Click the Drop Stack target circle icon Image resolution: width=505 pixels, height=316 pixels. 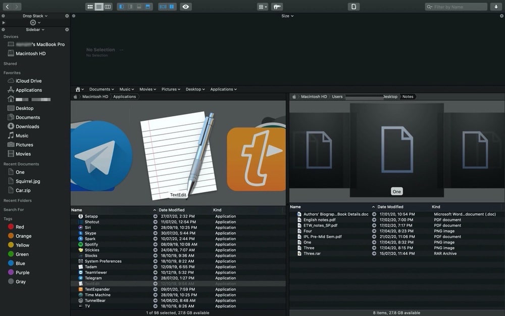click(x=33, y=23)
